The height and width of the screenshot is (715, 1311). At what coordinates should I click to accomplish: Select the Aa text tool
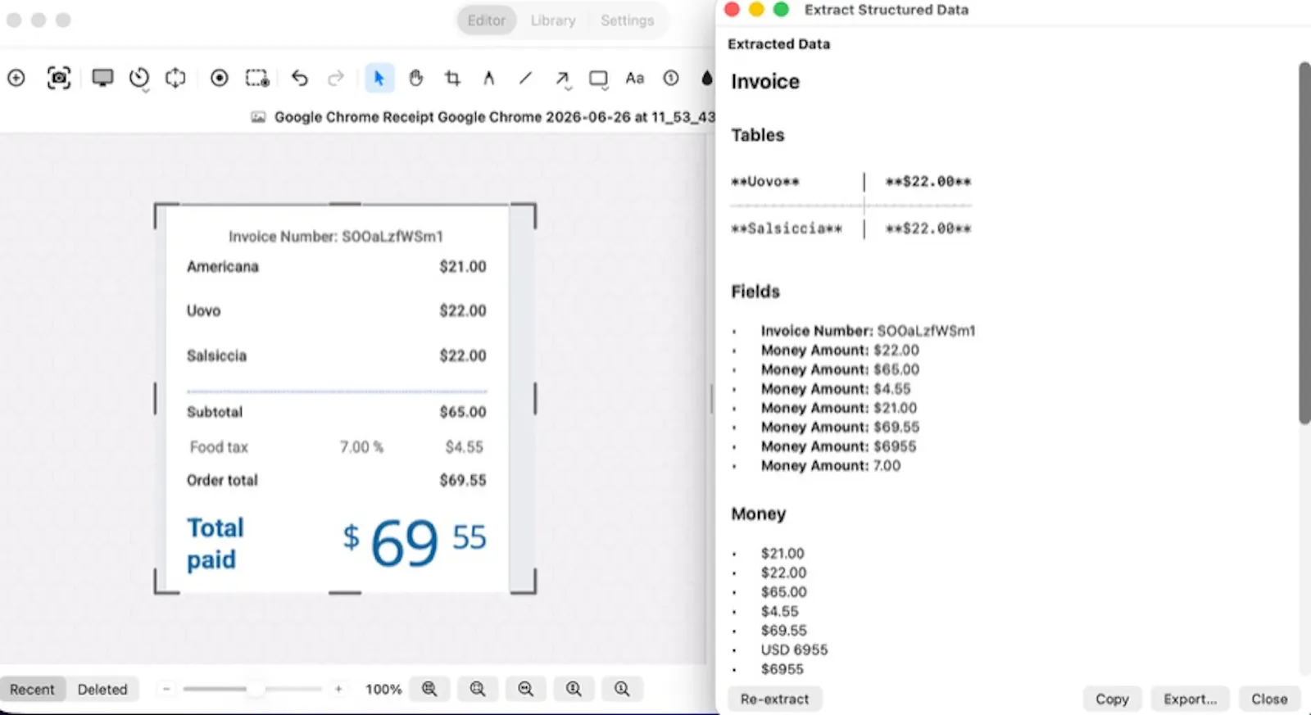click(635, 78)
